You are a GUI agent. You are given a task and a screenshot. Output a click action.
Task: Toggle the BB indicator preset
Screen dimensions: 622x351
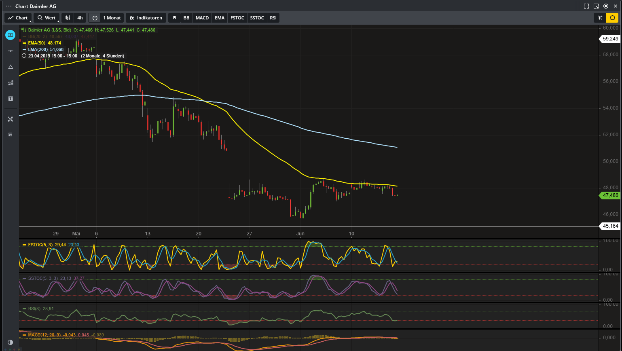click(186, 18)
